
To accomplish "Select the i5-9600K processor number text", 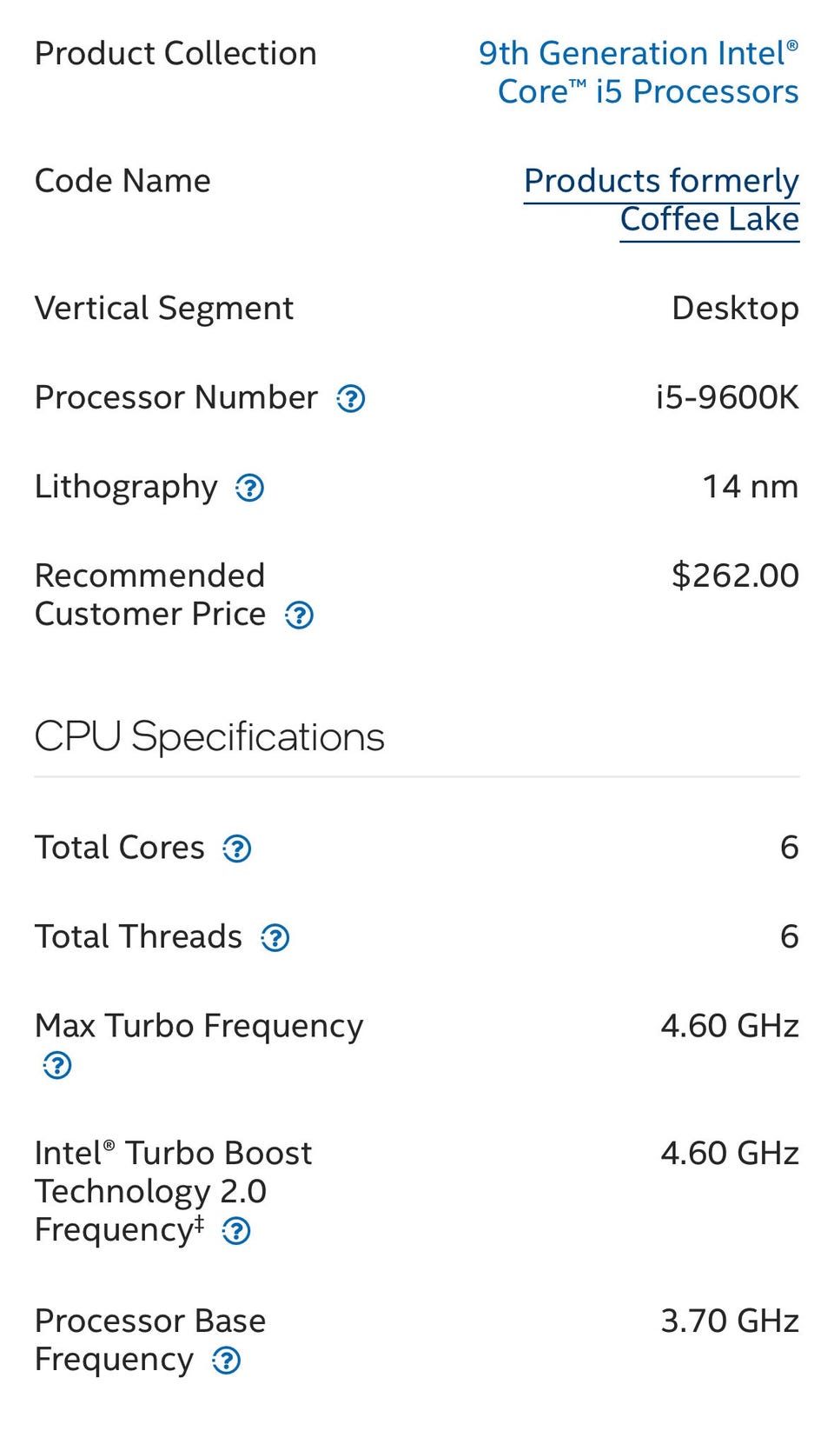I will point(726,397).
